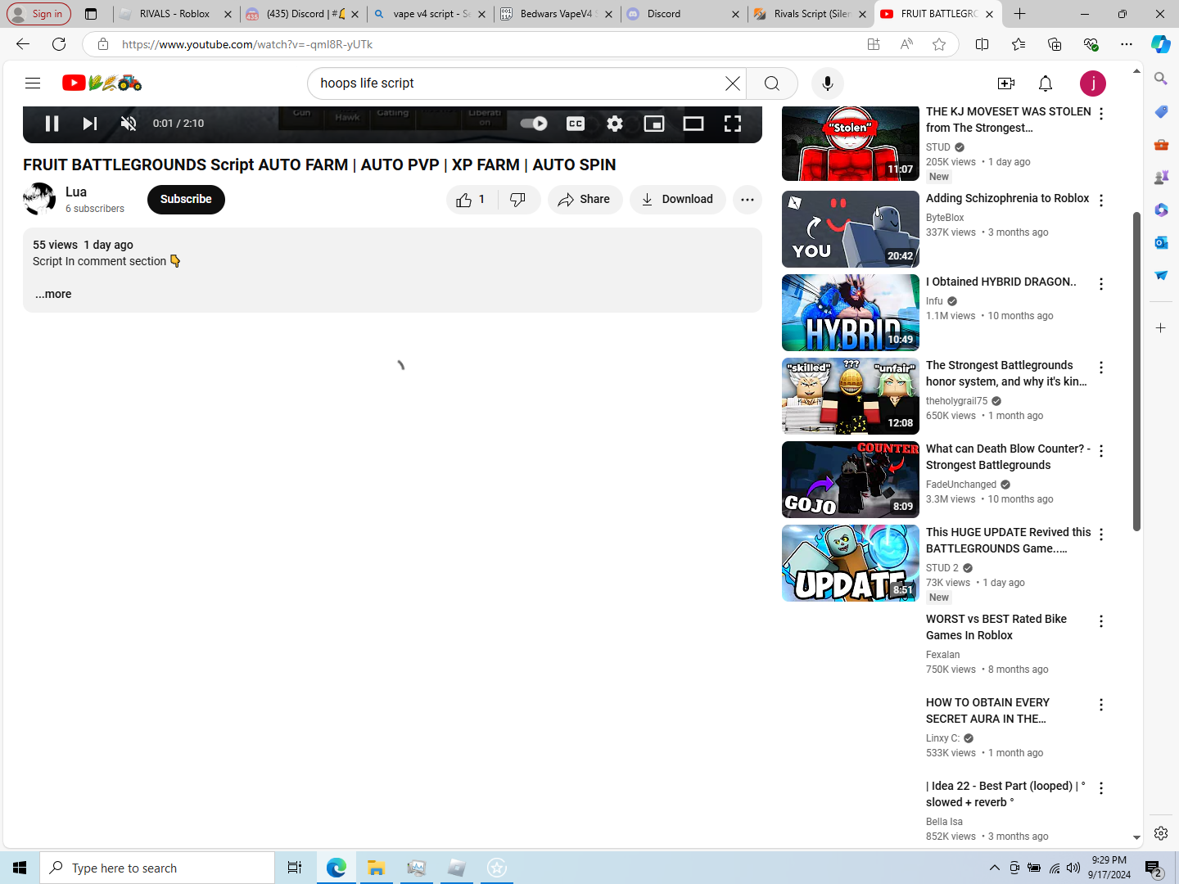
Task: Show hidden system tray icons
Action: [x=994, y=868]
